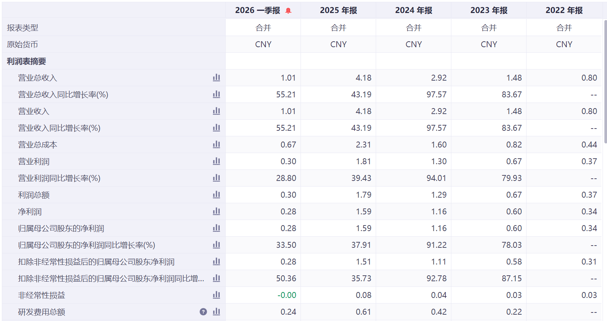Click the 营业收入同比增长率(%) row label

coord(59,128)
